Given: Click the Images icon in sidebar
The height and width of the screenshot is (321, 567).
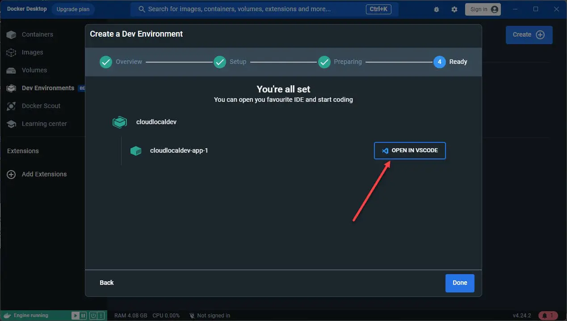Looking at the screenshot, I should click(x=11, y=52).
